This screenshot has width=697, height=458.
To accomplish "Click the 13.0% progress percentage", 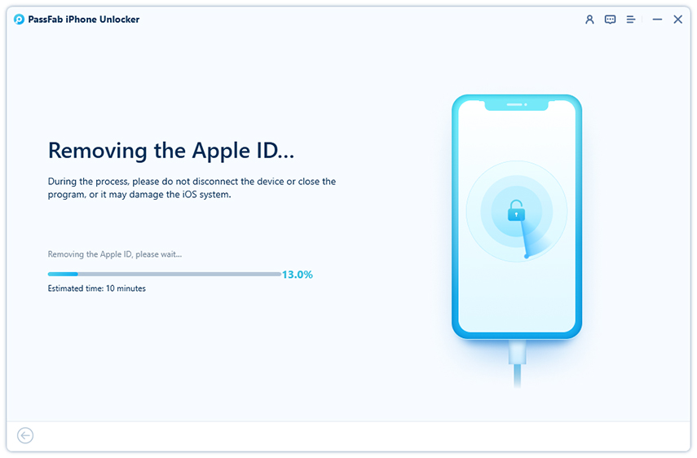I will pyautogui.click(x=298, y=275).
